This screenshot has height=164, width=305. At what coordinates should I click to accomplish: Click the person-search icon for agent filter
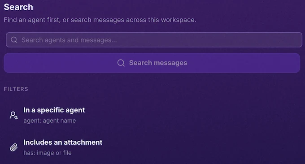[x=13, y=115]
